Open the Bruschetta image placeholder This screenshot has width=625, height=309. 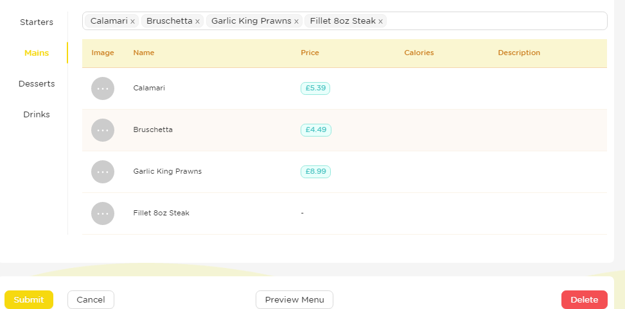coord(103,130)
